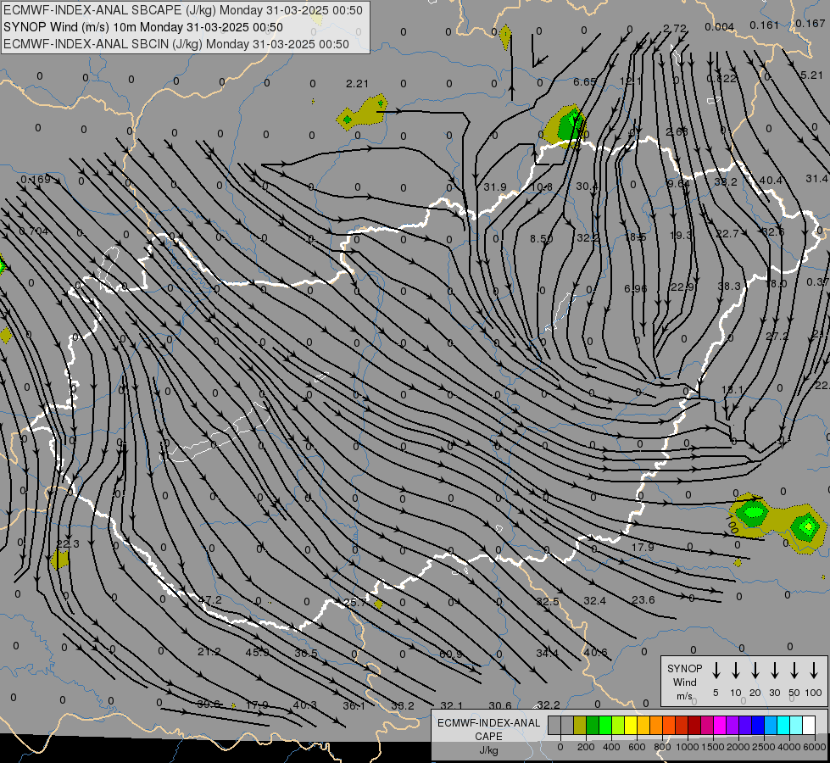The height and width of the screenshot is (763, 830).
Task: Pick the pure blue swatch before 2500
Action: point(757,725)
